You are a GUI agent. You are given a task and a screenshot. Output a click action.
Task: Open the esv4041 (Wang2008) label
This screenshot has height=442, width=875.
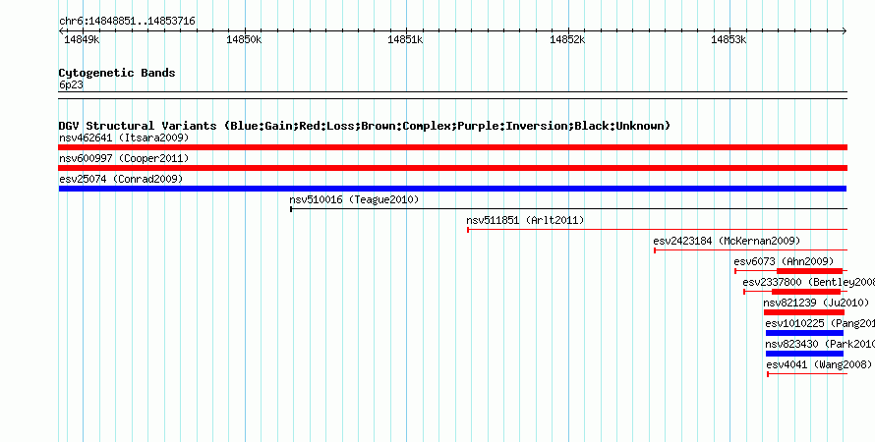[x=819, y=364]
